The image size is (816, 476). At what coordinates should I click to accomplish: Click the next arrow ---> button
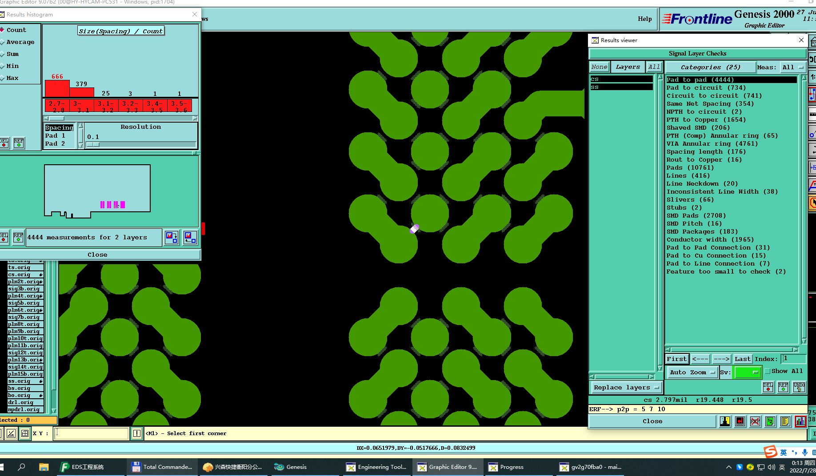click(721, 359)
